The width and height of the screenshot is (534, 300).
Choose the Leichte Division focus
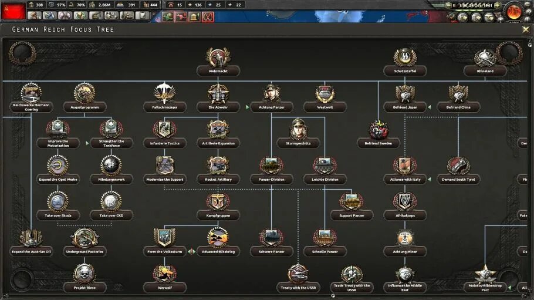point(325,170)
